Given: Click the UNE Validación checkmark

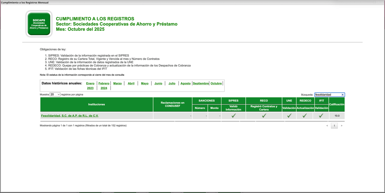Looking at the screenshot, I should (x=289, y=116).
